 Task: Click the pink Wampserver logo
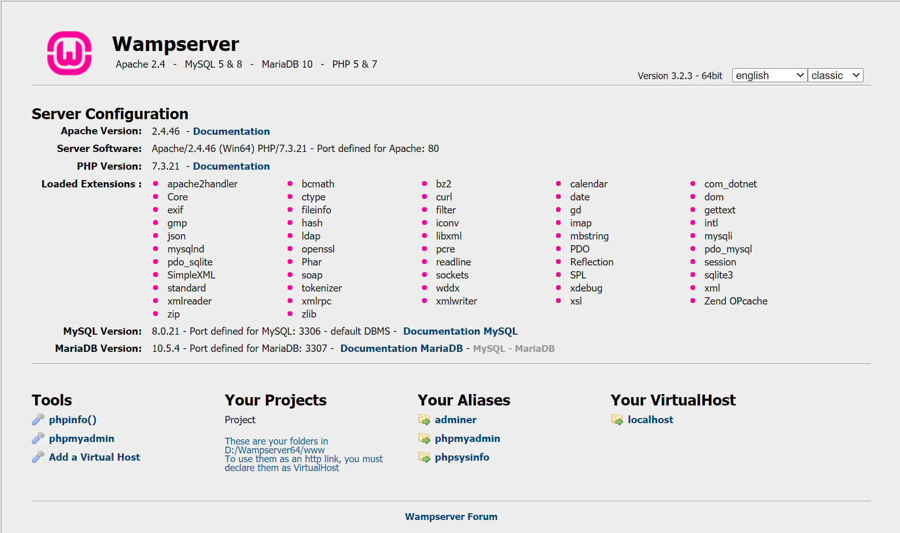[69, 53]
